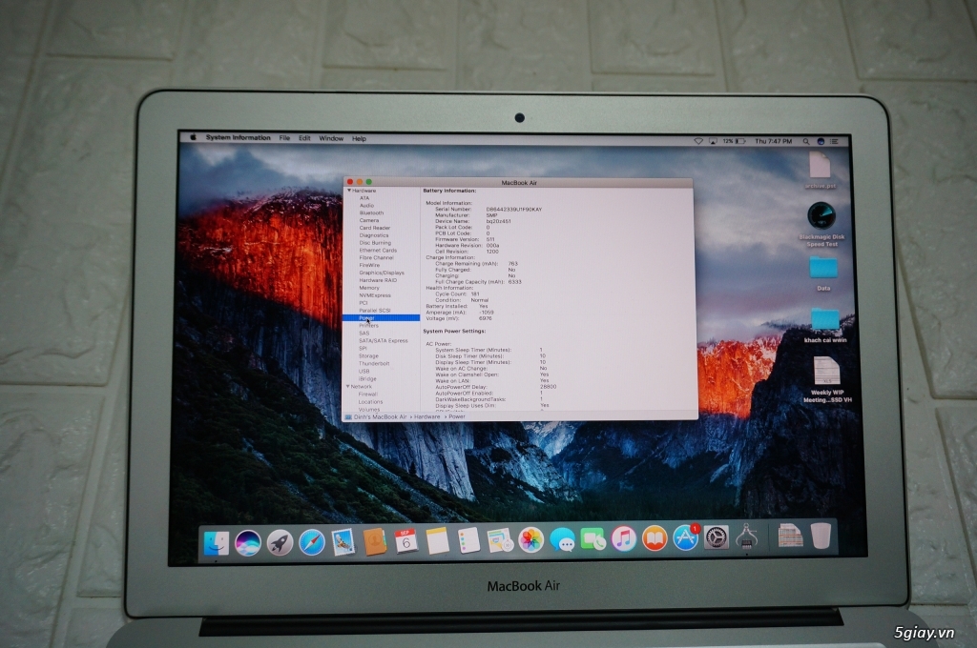Select Bluetooth in the sidebar
This screenshot has height=648, width=977.
click(x=371, y=213)
